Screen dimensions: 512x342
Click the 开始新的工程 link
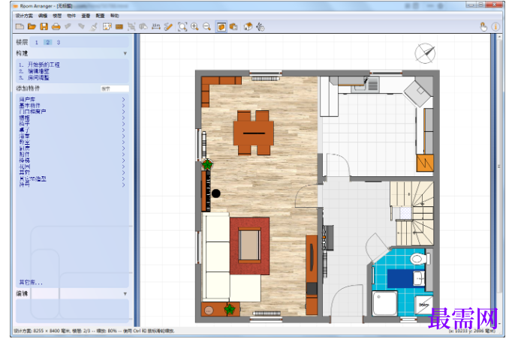click(44, 64)
